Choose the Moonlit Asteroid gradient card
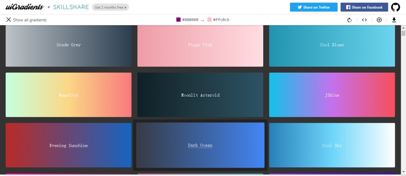 click(200, 95)
